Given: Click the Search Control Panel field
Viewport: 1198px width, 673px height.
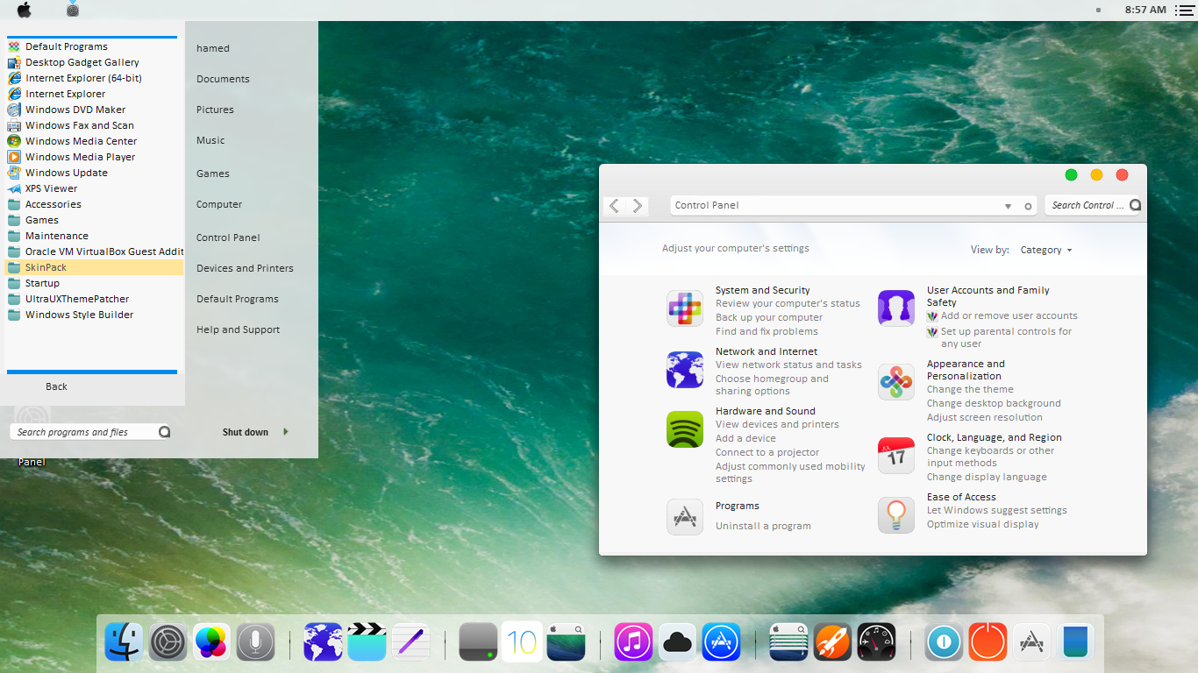Looking at the screenshot, I should tap(1093, 205).
